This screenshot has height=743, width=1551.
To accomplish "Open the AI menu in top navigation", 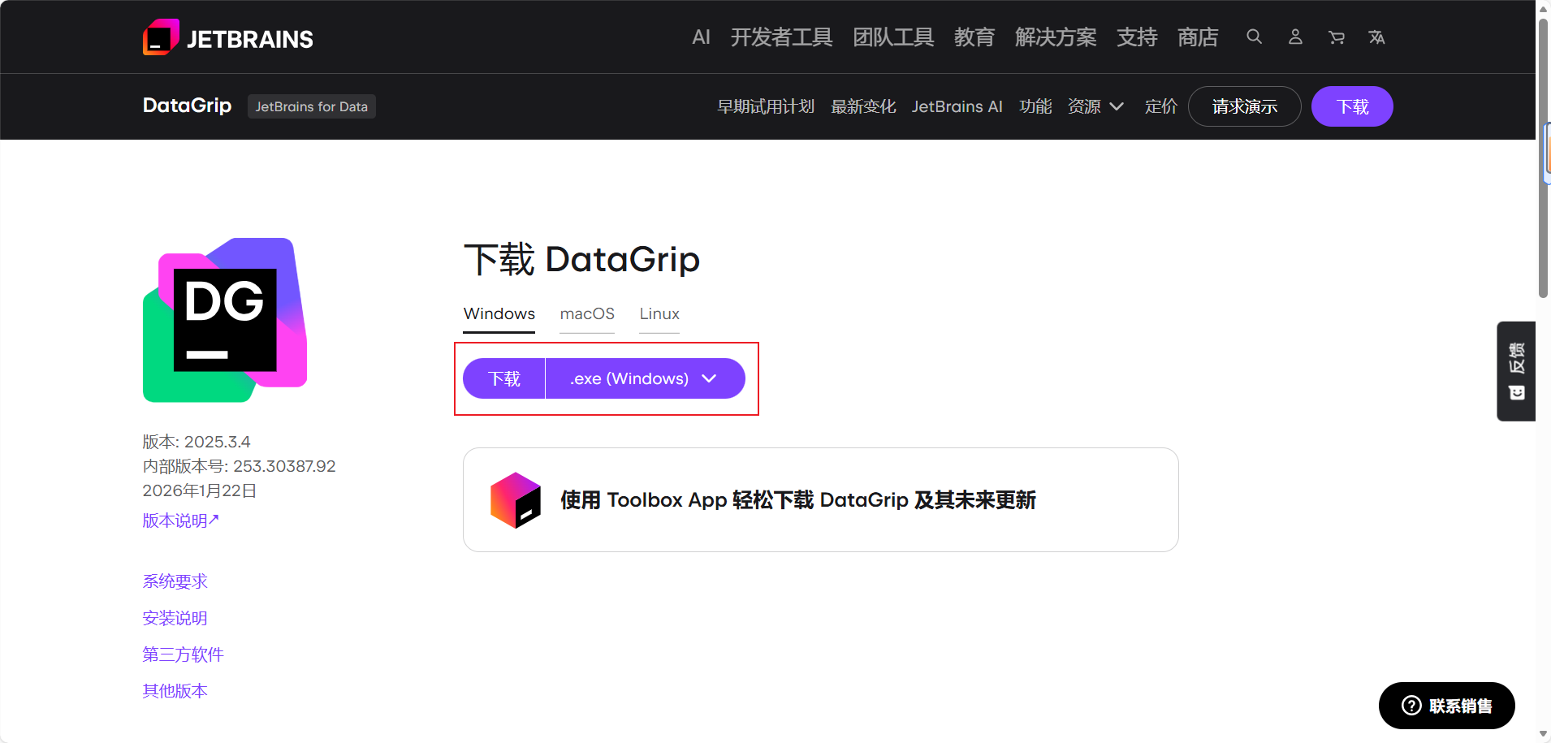I will point(701,37).
